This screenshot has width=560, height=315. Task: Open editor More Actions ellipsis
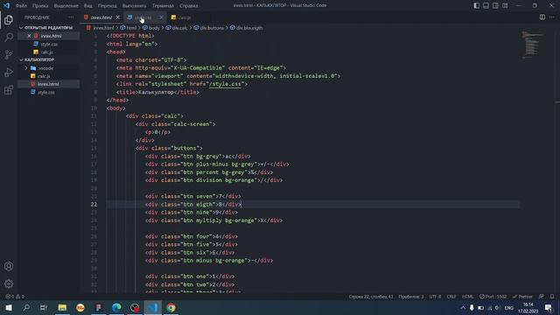pyautogui.click(x=552, y=17)
